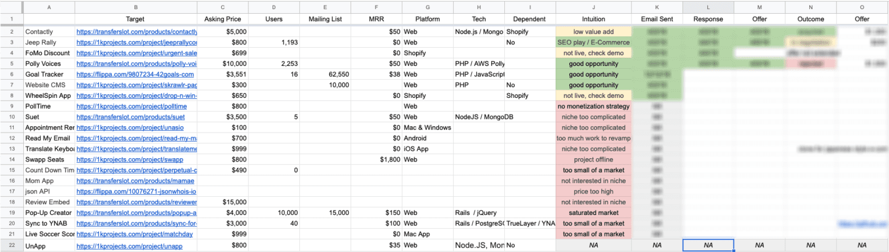Screen dimensions: 889x252
Task: Click the Mailing List header cell
Action: [x=325, y=19]
